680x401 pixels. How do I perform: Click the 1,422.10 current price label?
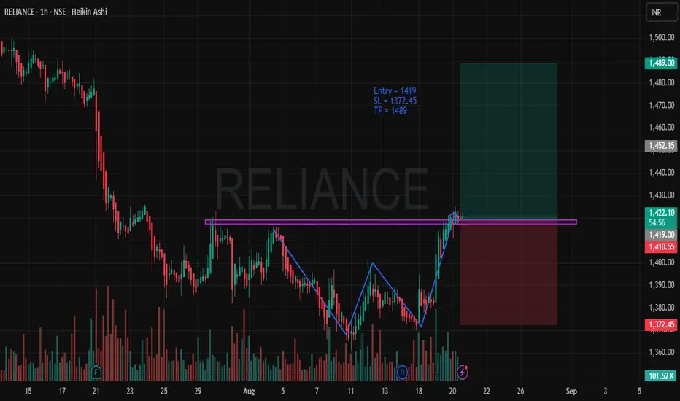(x=661, y=212)
